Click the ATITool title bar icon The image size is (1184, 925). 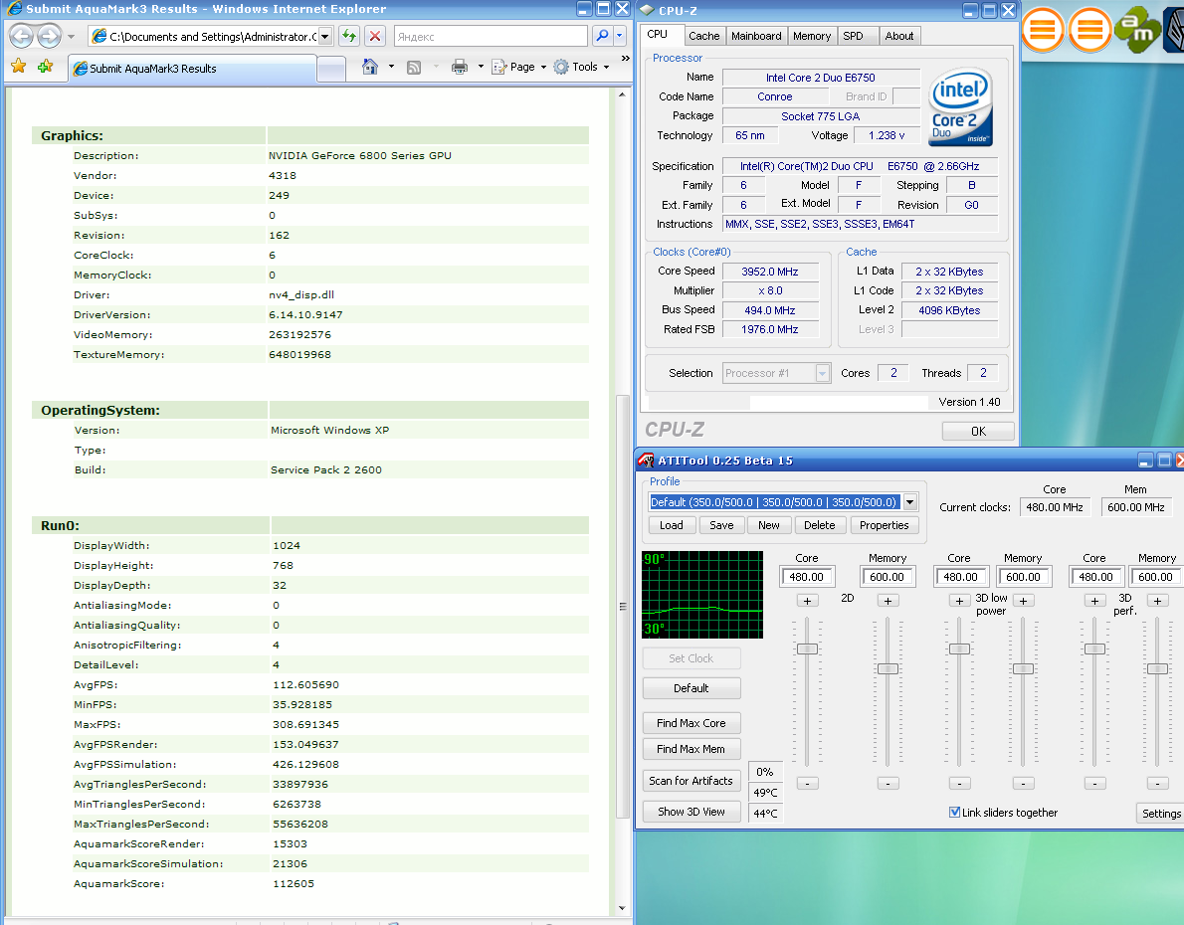tap(646, 460)
